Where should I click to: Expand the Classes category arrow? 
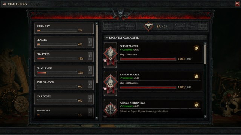[x=90, y=42]
